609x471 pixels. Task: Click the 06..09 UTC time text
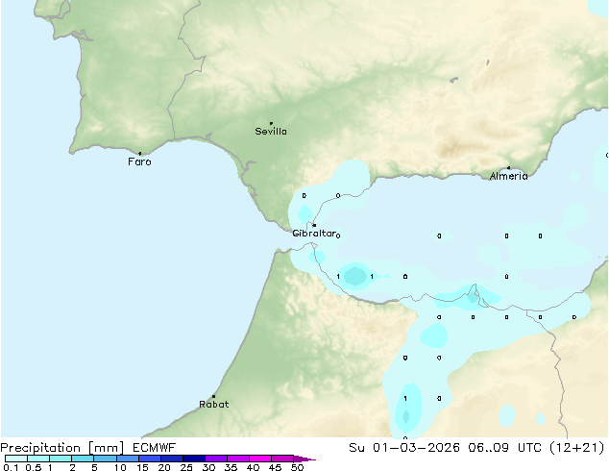(x=505, y=448)
